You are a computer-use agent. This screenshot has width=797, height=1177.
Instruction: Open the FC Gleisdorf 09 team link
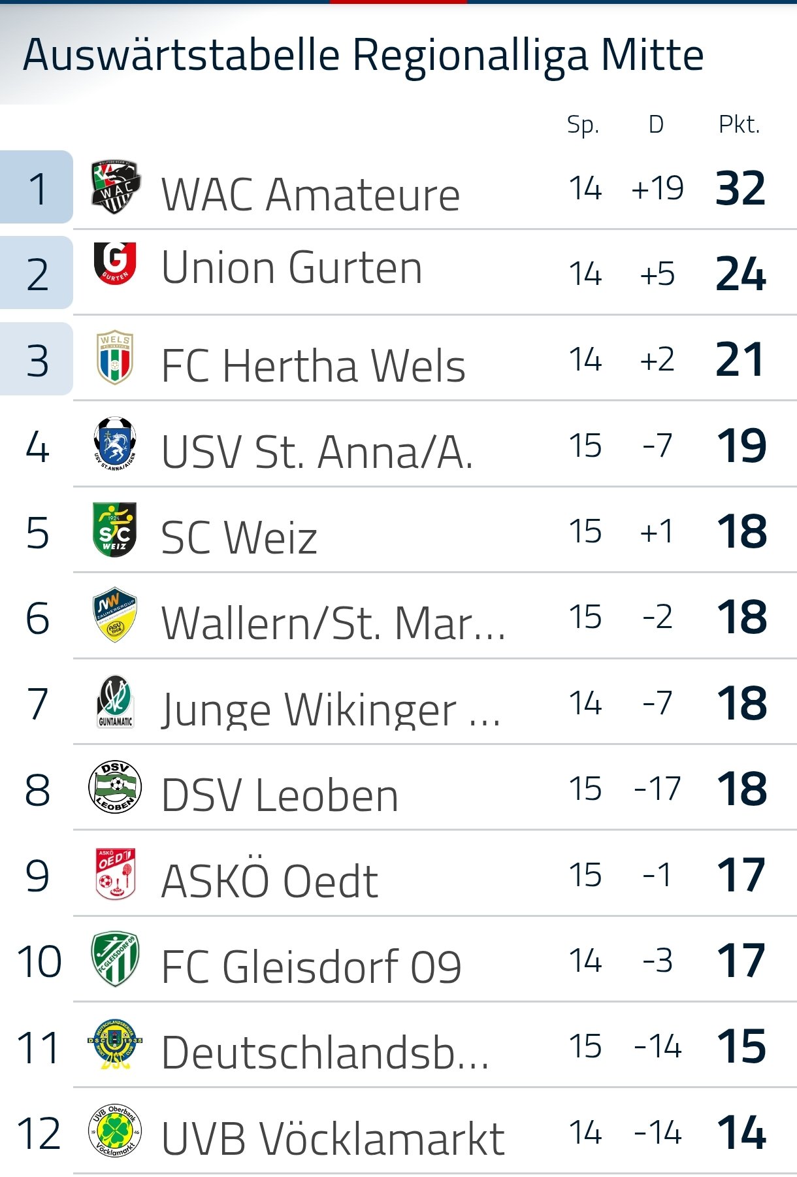coord(311,967)
